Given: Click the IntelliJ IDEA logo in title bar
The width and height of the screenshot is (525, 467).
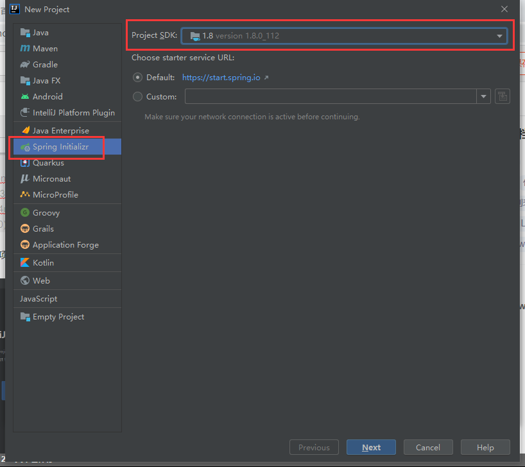Looking at the screenshot, I should pos(15,9).
